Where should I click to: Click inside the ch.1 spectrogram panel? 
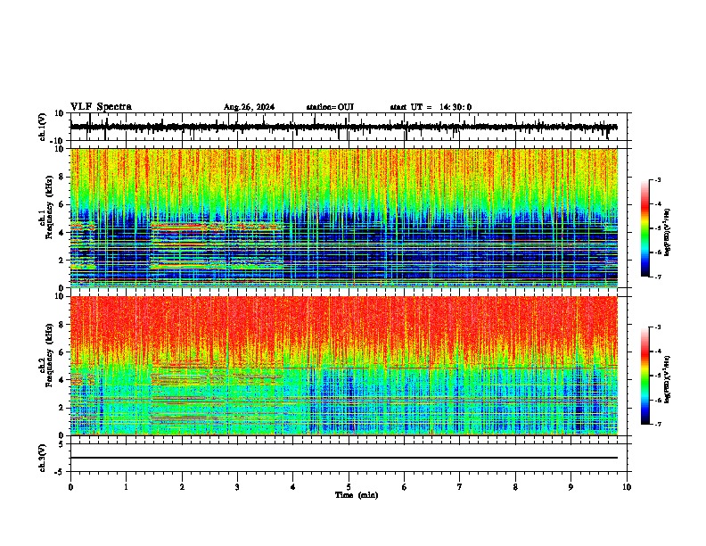(x=344, y=218)
